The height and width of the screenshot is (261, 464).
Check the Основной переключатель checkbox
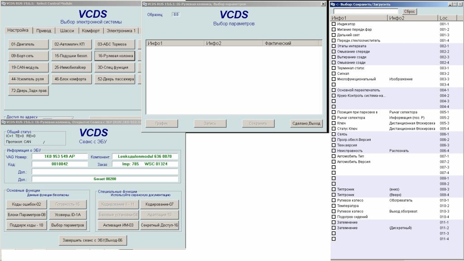[333, 90]
